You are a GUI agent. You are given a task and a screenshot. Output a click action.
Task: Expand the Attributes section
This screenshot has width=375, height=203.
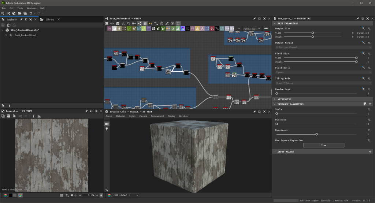pyautogui.click(x=275, y=99)
